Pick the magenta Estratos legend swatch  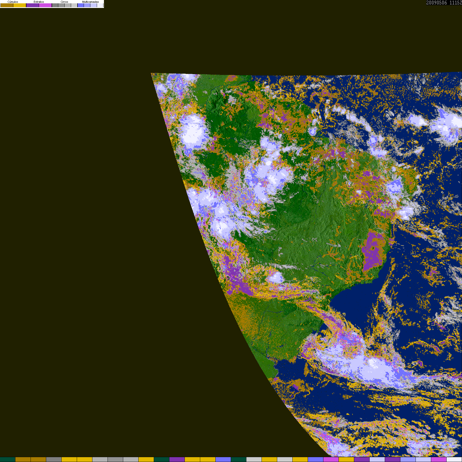click(x=45, y=5)
